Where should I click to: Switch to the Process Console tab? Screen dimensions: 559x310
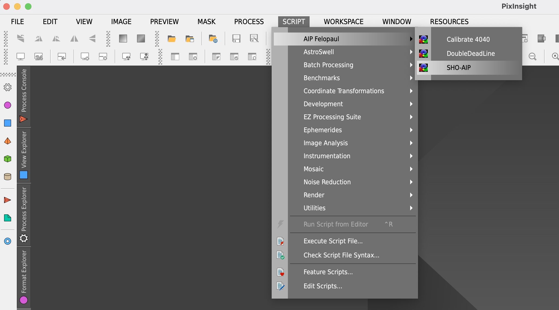pyautogui.click(x=24, y=96)
